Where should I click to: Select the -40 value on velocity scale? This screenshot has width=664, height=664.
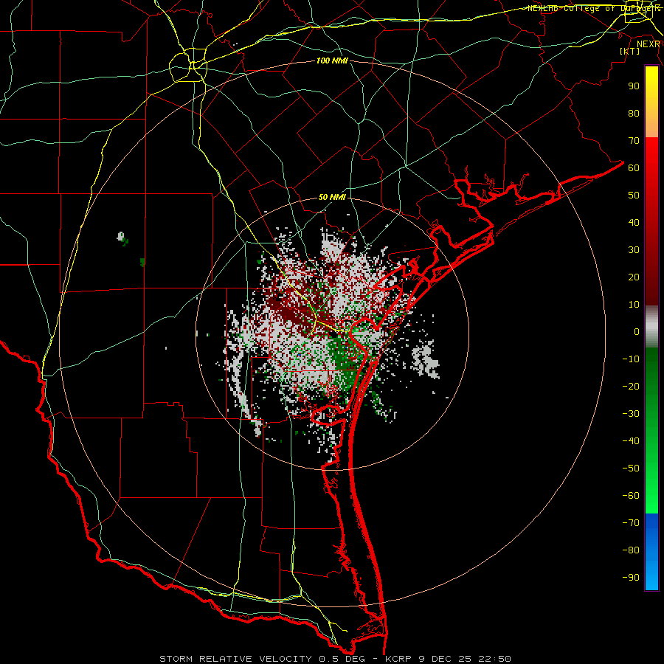pyautogui.click(x=631, y=441)
